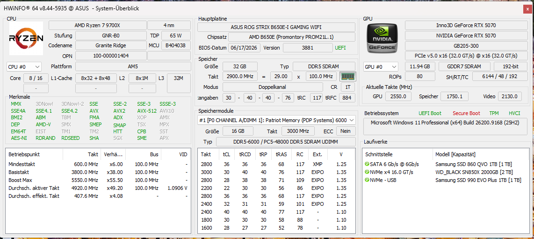
Task: Click the green UEFI text
Action: click(340, 48)
